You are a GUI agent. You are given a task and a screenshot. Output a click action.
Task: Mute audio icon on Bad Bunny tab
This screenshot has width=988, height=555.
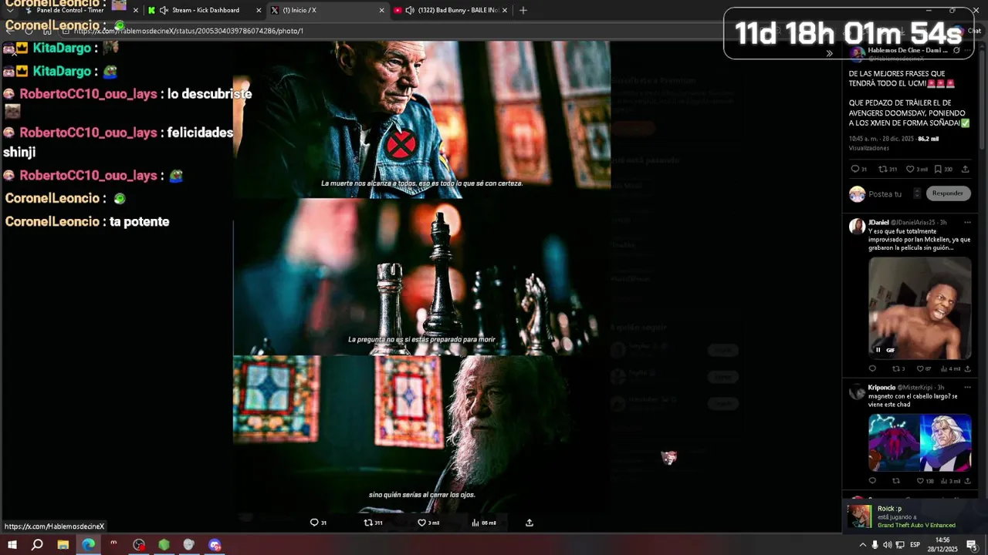(x=410, y=10)
